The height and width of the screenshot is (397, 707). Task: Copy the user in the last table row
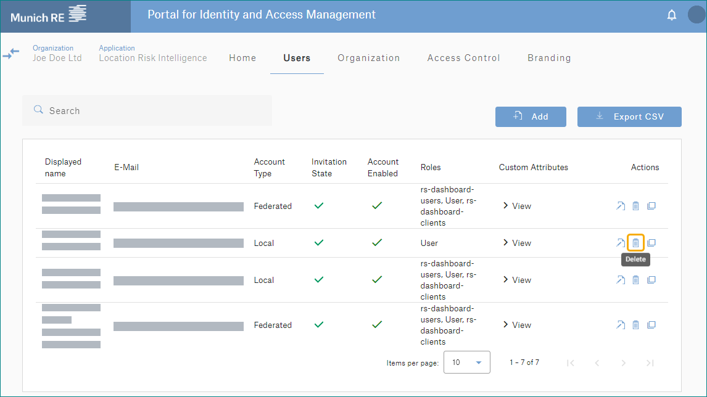click(x=651, y=325)
